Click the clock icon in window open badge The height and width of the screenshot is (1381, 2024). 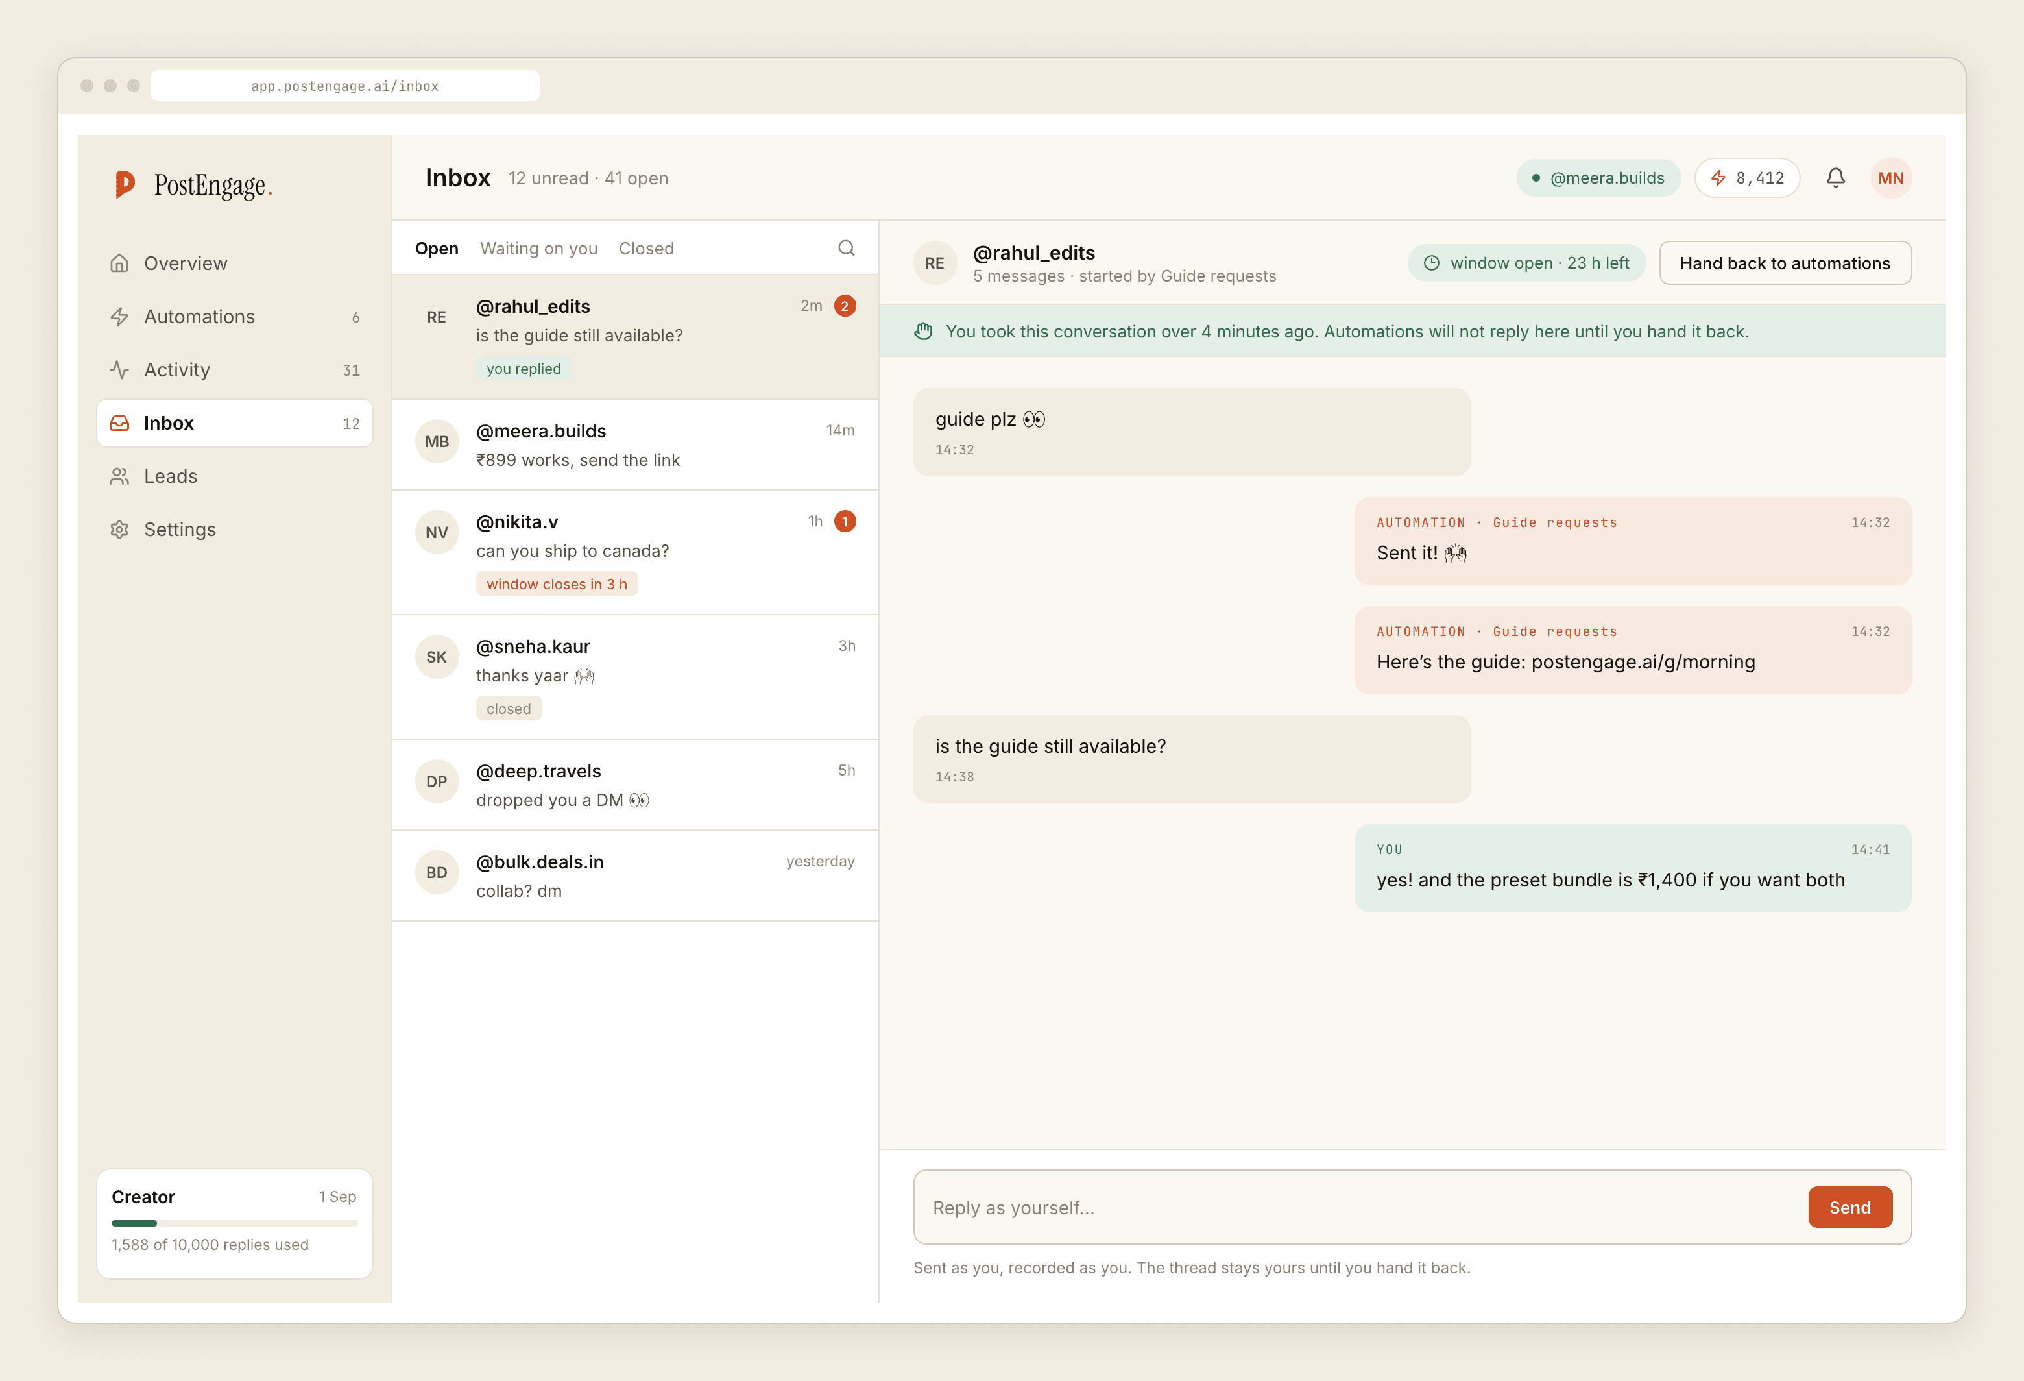1431,263
